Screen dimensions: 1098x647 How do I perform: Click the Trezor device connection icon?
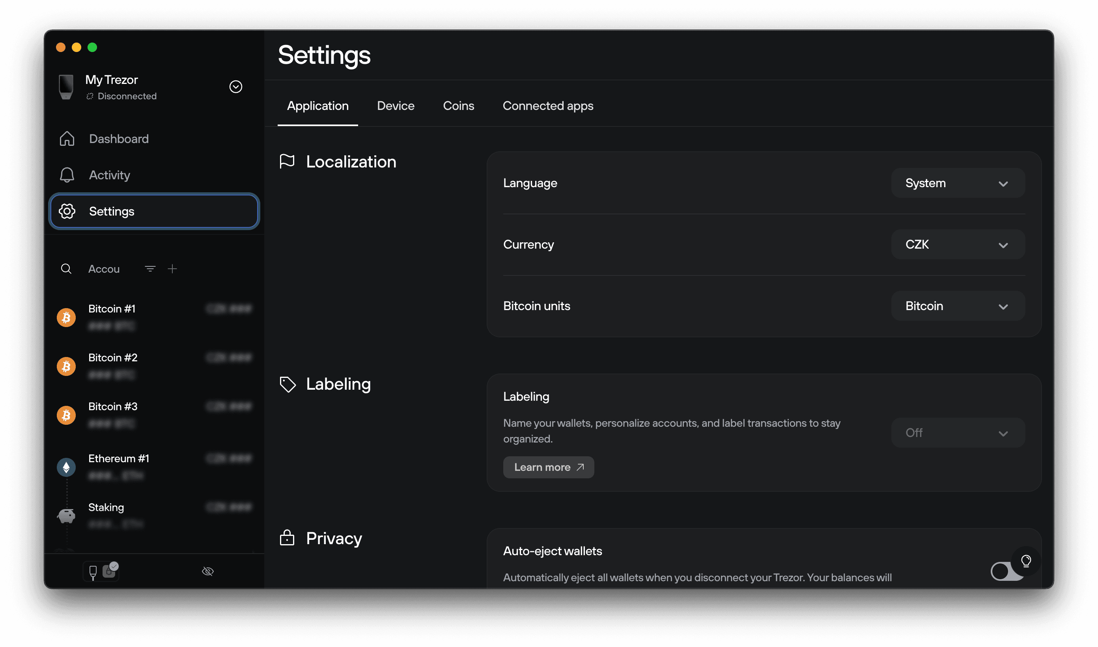coord(93,572)
